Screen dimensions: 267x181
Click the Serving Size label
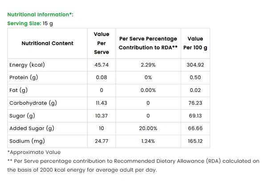tap(24, 23)
